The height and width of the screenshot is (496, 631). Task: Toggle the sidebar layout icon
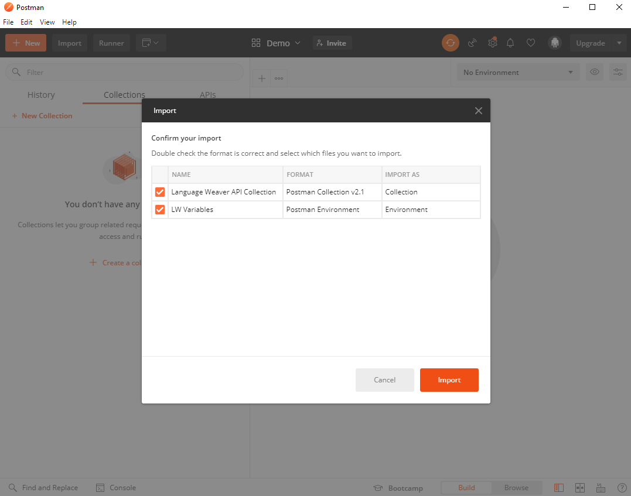coord(558,488)
